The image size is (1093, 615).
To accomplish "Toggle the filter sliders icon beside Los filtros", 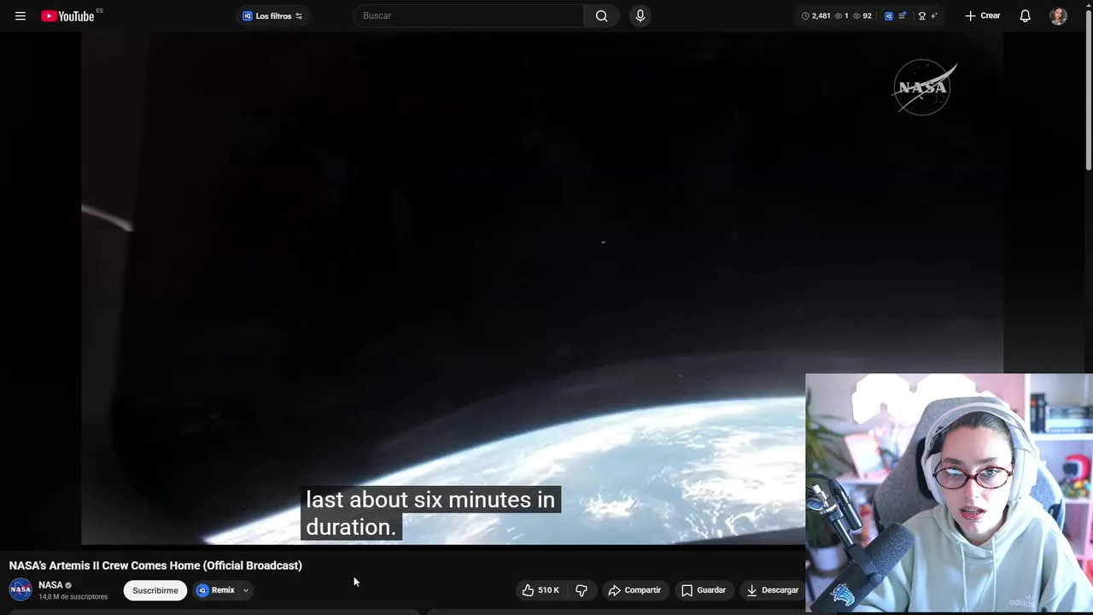I will (299, 16).
